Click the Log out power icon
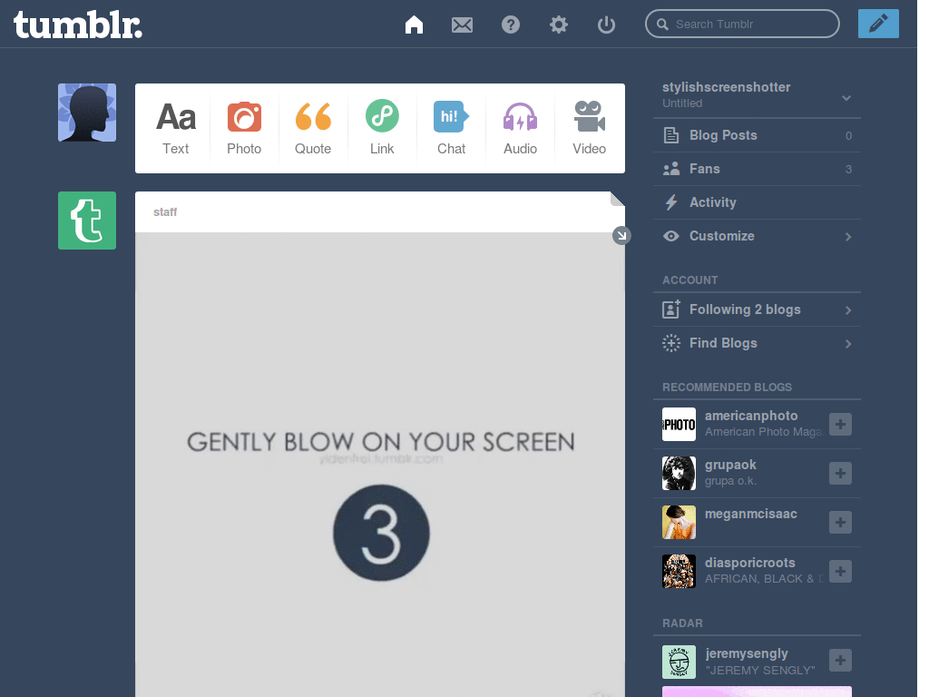 [x=606, y=25]
